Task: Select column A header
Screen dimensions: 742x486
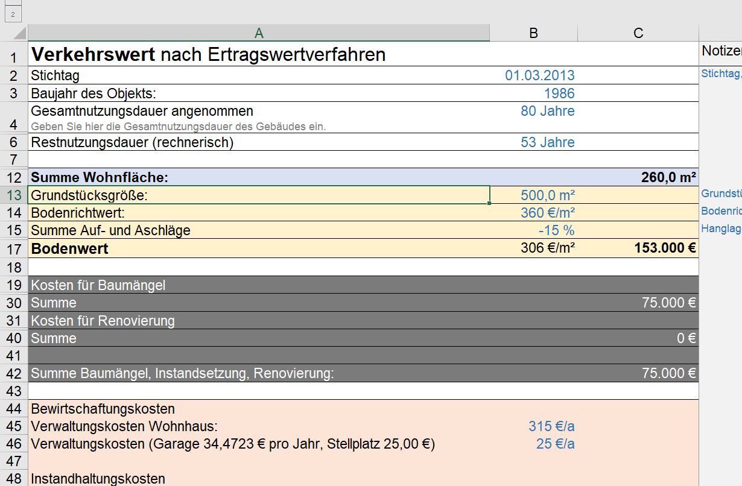Action: coord(258,33)
